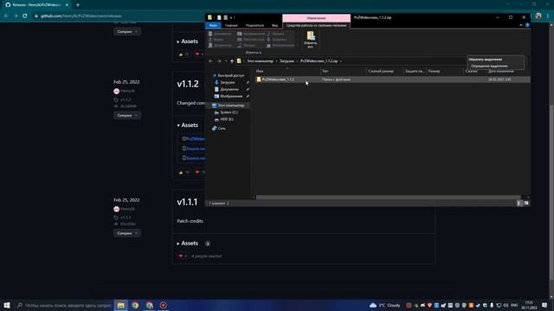Image resolution: width=554 pixels, height=311 pixels.
Task: Open the v1.1.2 release title link
Action: pyautogui.click(x=188, y=84)
